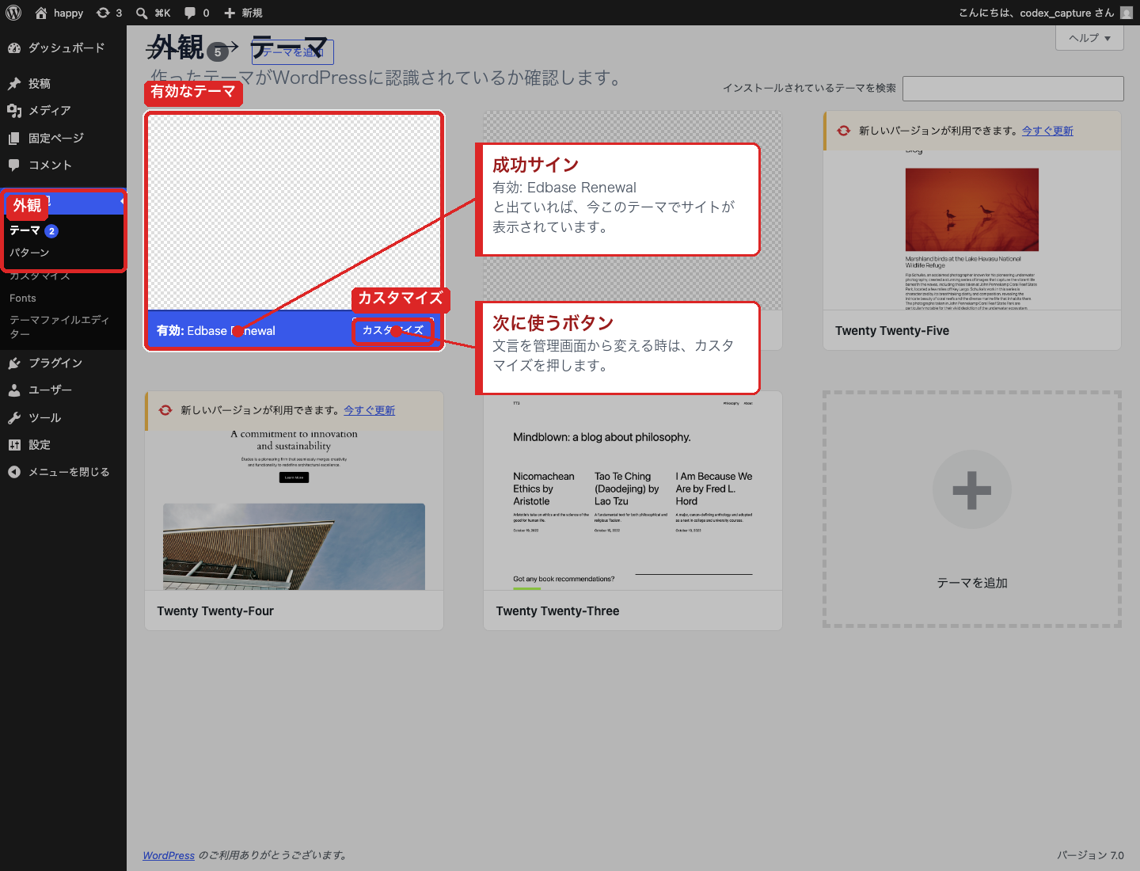Open the ユーザー users menu
1140x871 pixels.
(63, 390)
